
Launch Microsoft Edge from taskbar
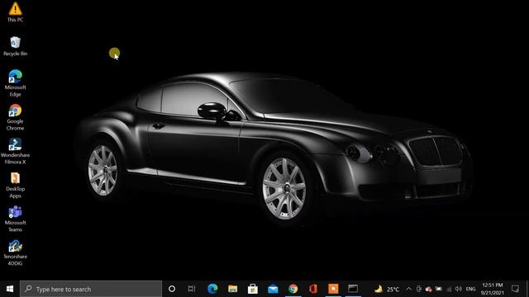click(212, 289)
